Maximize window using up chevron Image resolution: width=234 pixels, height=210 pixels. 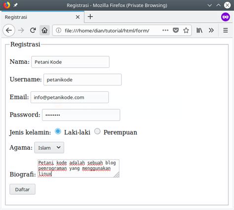pyautogui.click(x=219, y=5)
